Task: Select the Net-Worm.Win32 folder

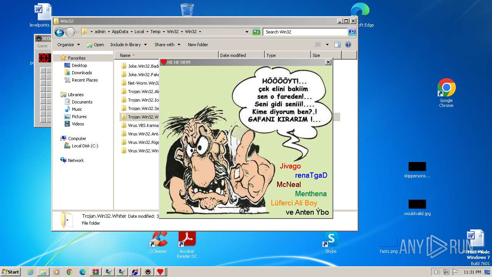Action: tap(140, 83)
